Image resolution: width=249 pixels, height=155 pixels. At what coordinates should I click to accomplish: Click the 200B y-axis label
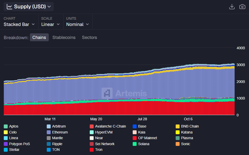click(241, 82)
